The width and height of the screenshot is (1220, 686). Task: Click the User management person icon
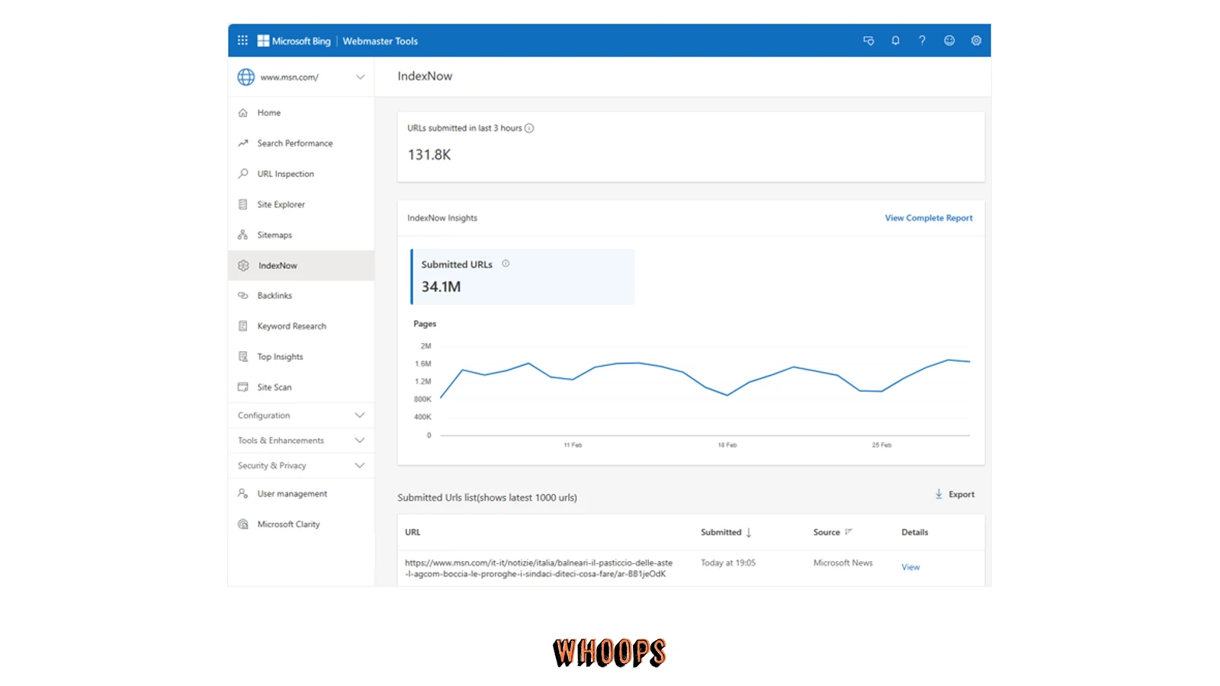(242, 494)
